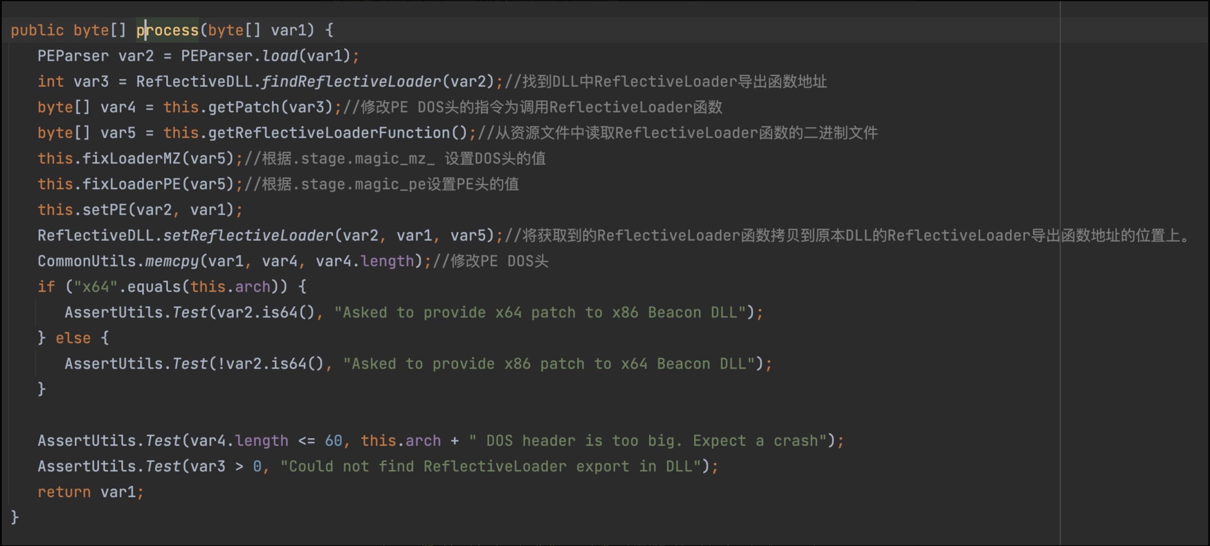The image size is (1210, 546).
Task: Click the findReflectiveLoader method call
Action: point(351,82)
